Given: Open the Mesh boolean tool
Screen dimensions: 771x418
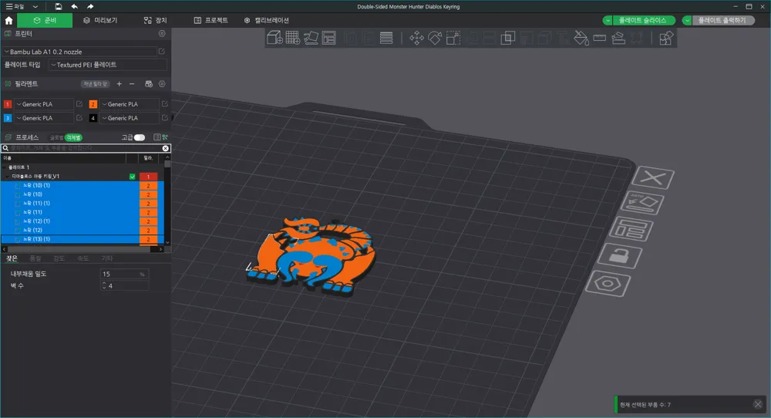Looking at the screenshot, I should coord(507,38).
